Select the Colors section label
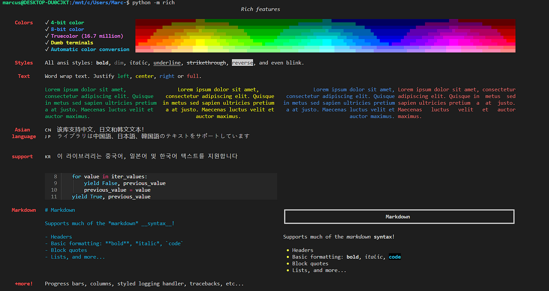Screen dimensions: 549x291 (x=24, y=22)
